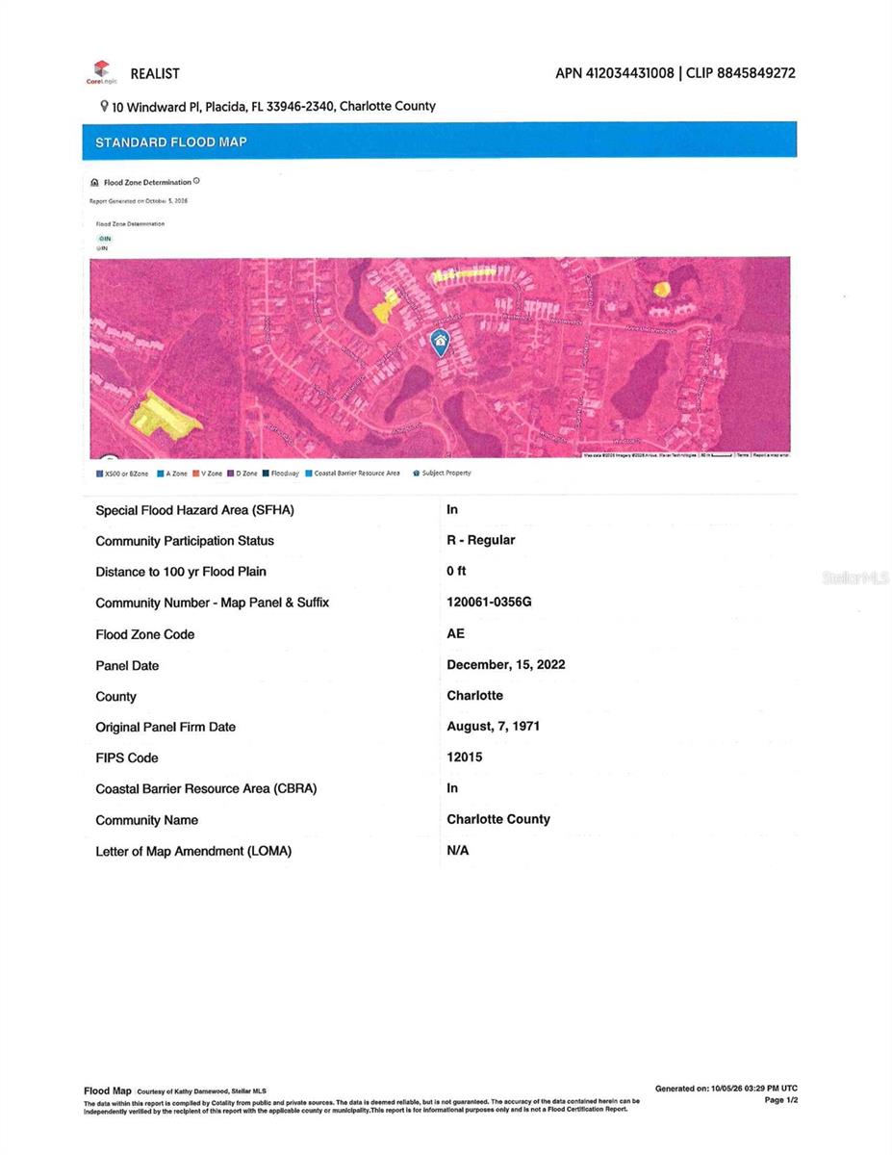Click the D Zone legend swatch

click(230, 474)
